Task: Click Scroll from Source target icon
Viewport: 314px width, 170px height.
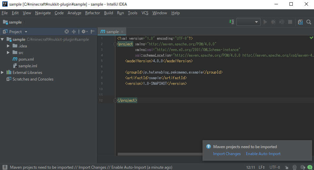Action: (67, 31)
